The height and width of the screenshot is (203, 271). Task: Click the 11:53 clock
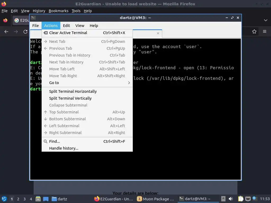tap(265, 199)
